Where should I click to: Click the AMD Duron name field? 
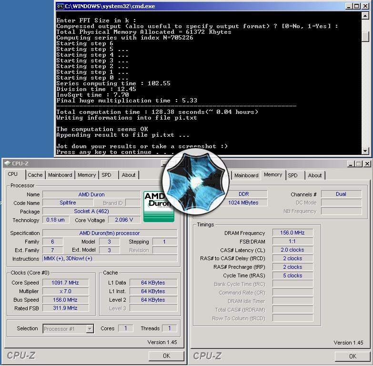(91, 194)
